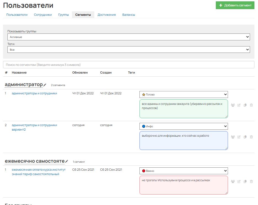Switch to the Достижения tab
This screenshot has width=258, height=205.
tap(107, 15)
